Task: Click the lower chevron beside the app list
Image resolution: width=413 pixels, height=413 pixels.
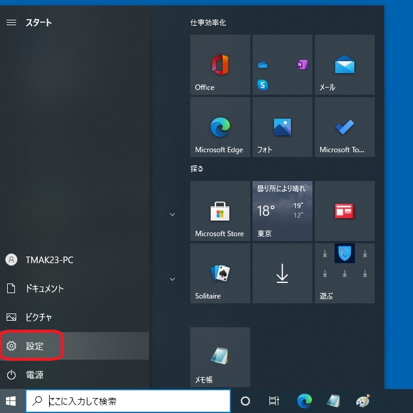Action: click(172, 279)
